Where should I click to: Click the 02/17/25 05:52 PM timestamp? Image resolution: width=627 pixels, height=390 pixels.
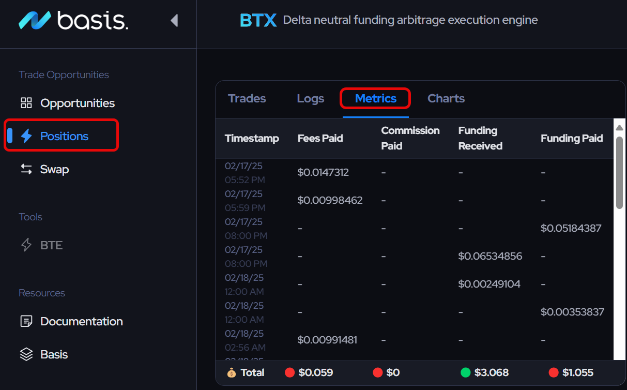pyautogui.click(x=244, y=173)
